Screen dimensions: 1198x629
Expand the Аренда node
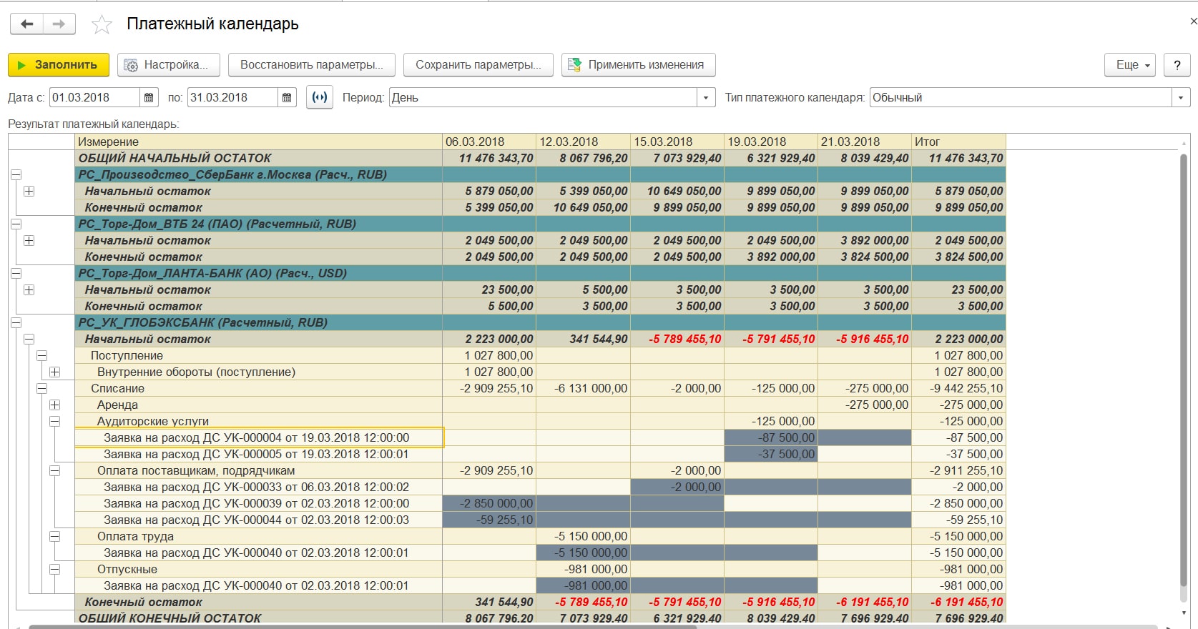[54, 405]
